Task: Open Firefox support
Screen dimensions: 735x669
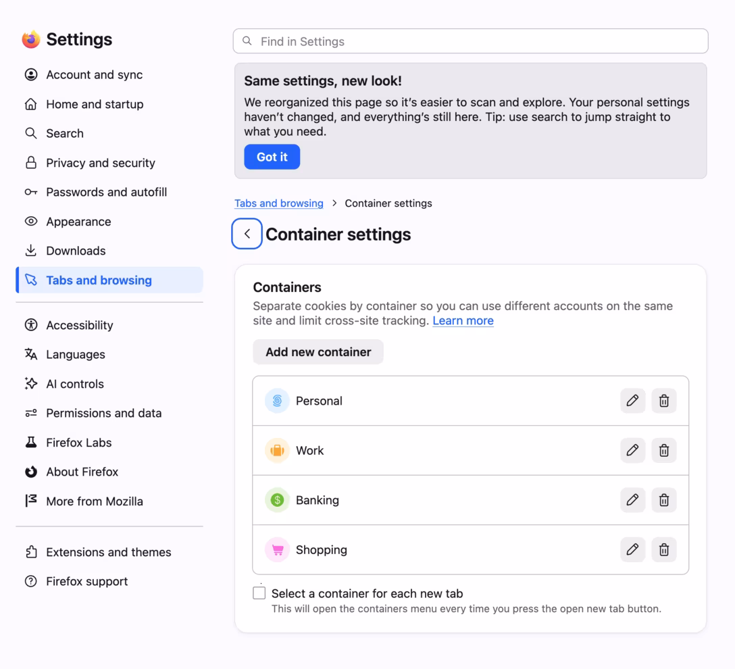Action: coord(109,581)
